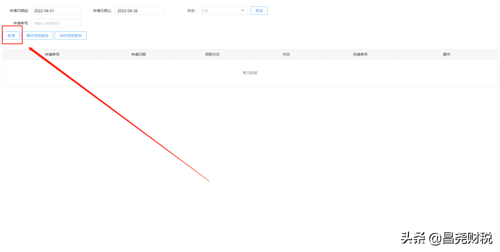
Task: Click the 申请日期起 field label
Action: pos(19,11)
